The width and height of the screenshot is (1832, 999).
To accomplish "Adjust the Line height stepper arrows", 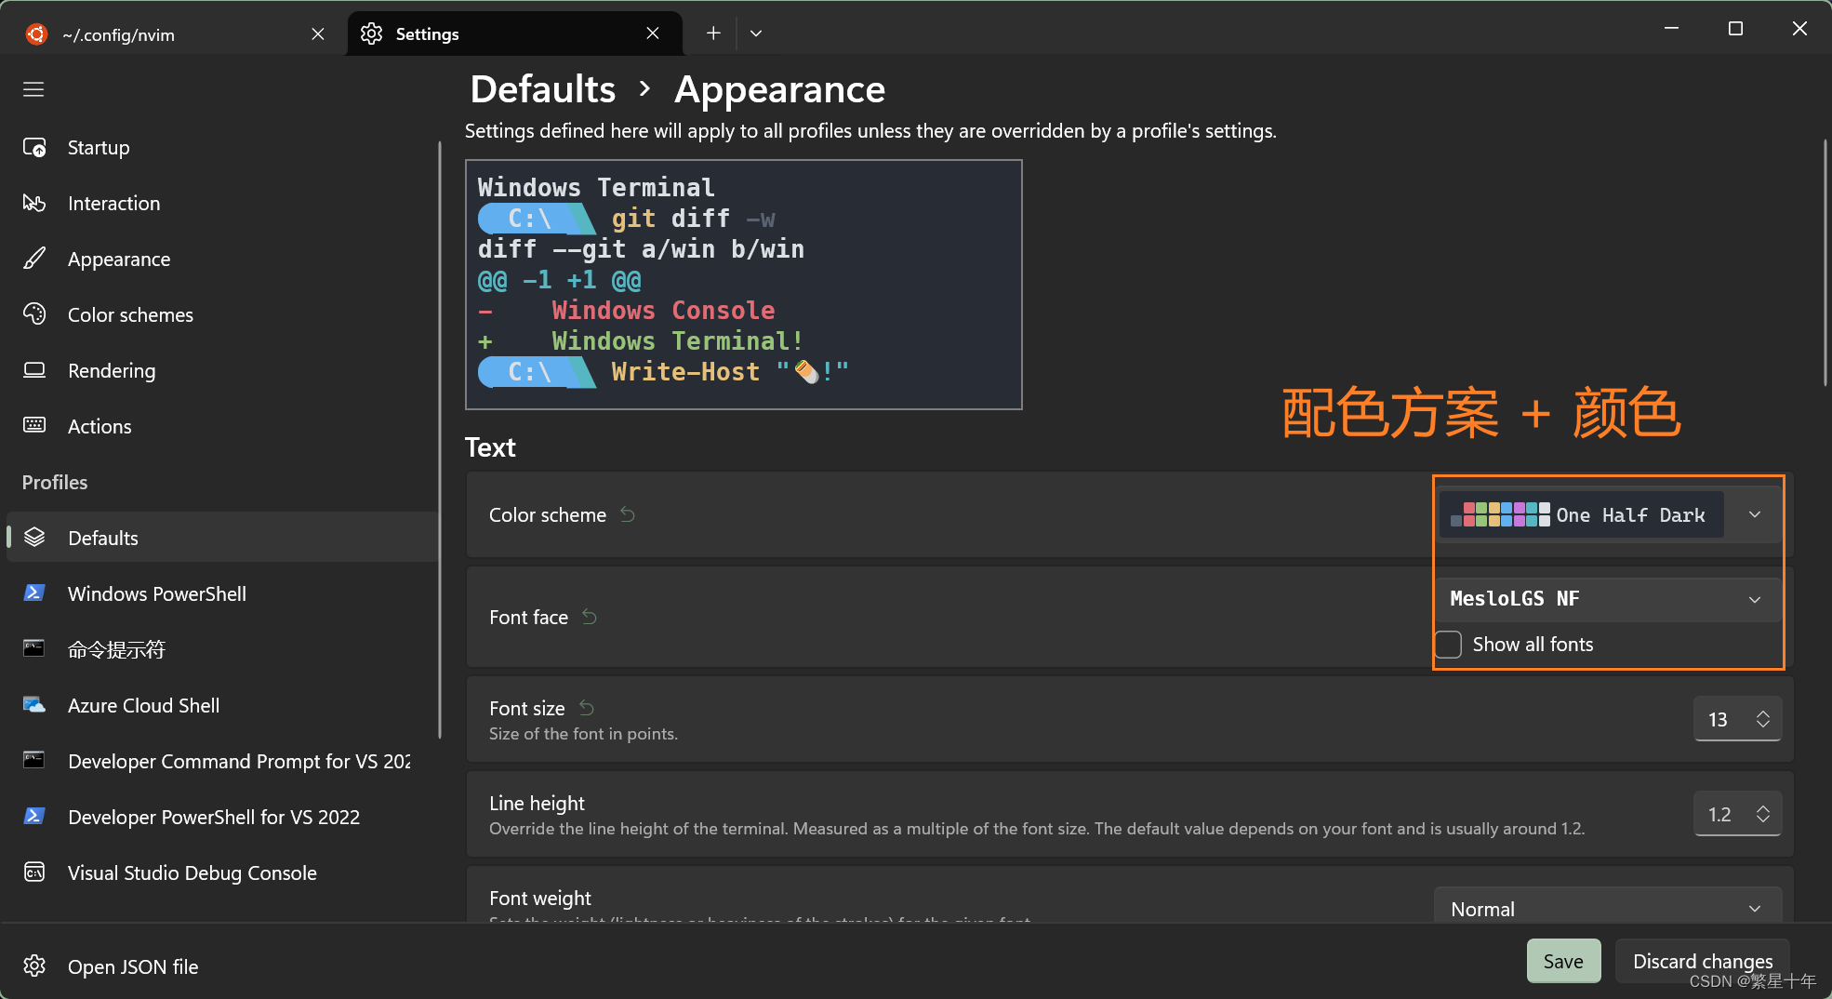I will 1763,814.
